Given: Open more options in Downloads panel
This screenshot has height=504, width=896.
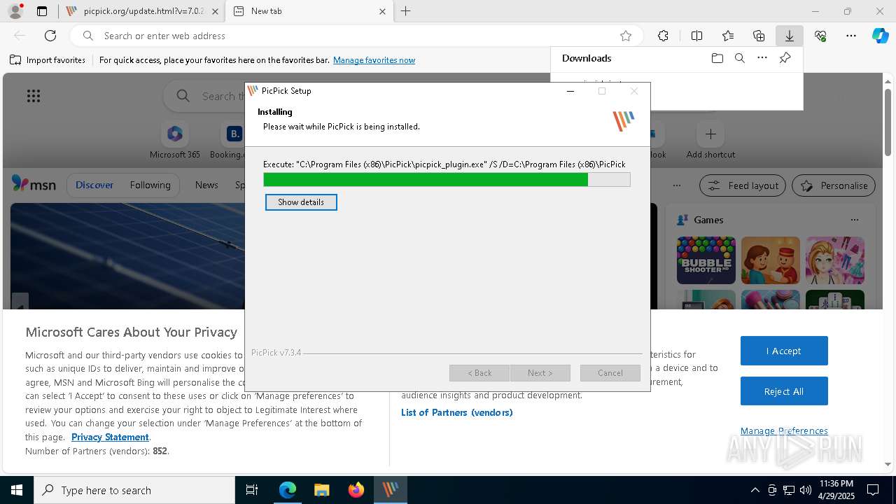Looking at the screenshot, I should coord(762,58).
